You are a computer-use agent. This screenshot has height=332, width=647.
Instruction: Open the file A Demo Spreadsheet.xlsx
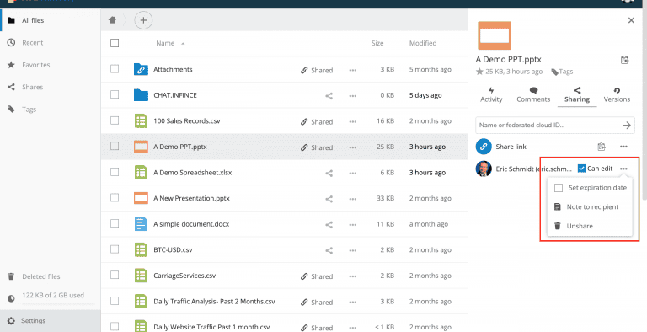[x=192, y=173]
